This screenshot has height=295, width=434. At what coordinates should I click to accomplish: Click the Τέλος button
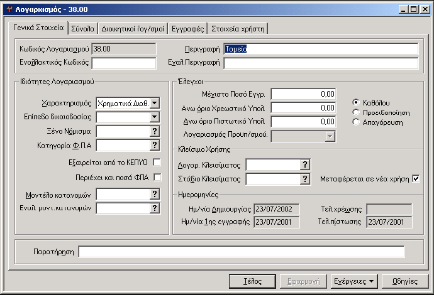[252, 281]
